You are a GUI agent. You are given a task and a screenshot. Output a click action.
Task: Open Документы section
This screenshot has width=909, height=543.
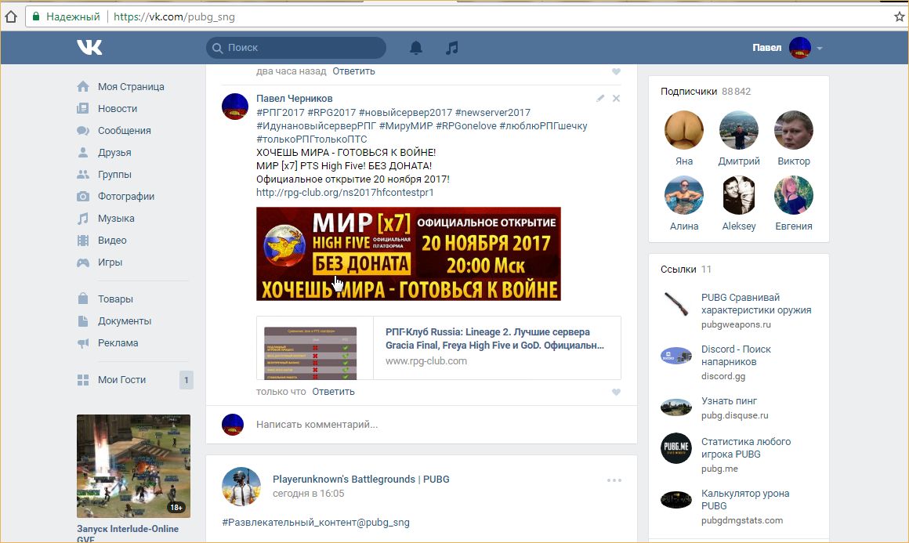click(x=124, y=321)
